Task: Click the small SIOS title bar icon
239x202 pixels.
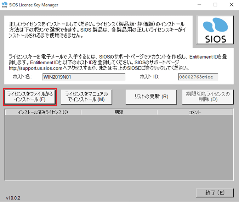Action: tap(4, 5)
